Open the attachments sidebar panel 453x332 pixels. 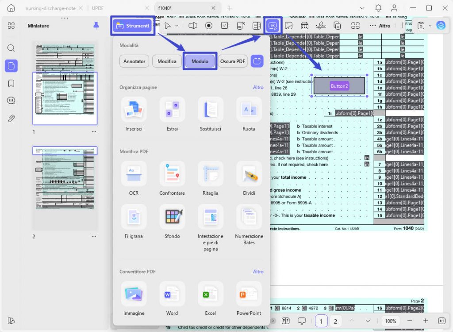[11, 118]
